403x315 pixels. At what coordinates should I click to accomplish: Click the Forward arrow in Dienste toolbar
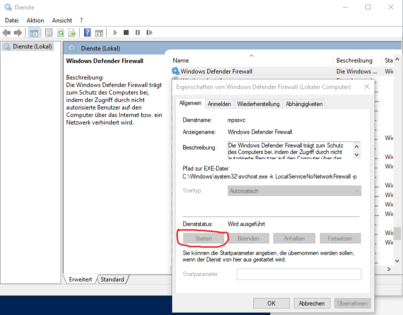click(x=18, y=32)
